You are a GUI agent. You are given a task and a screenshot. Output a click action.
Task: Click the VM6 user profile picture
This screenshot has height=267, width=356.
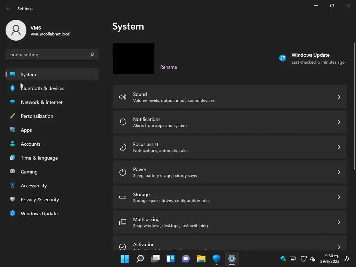click(x=16, y=30)
